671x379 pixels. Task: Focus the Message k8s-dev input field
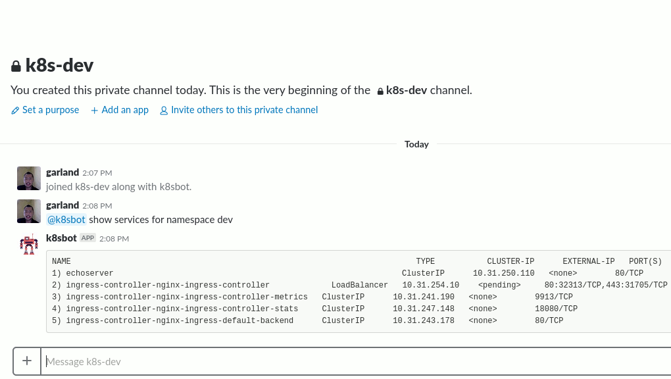click(x=355, y=361)
